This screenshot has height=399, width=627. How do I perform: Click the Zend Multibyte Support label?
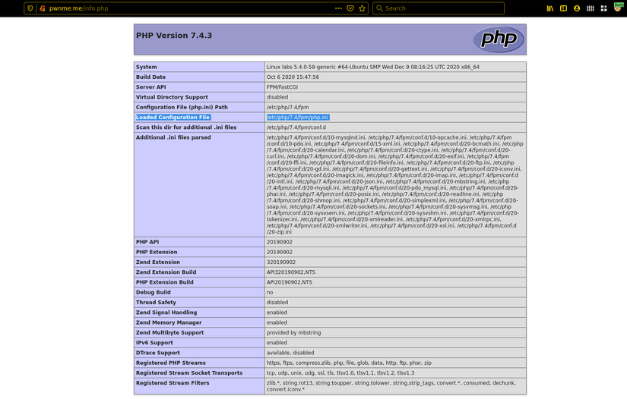click(x=170, y=333)
